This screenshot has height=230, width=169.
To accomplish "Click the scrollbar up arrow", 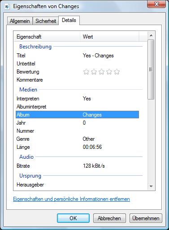I will pos(151,35).
